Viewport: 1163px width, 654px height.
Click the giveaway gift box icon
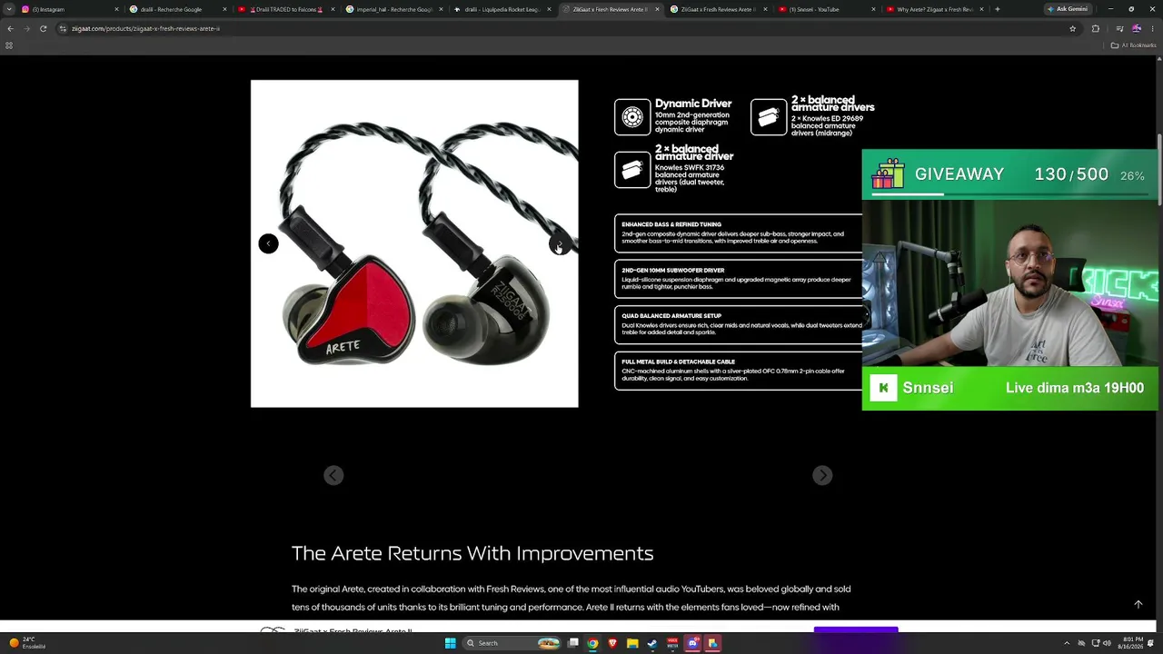tap(888, 173)
